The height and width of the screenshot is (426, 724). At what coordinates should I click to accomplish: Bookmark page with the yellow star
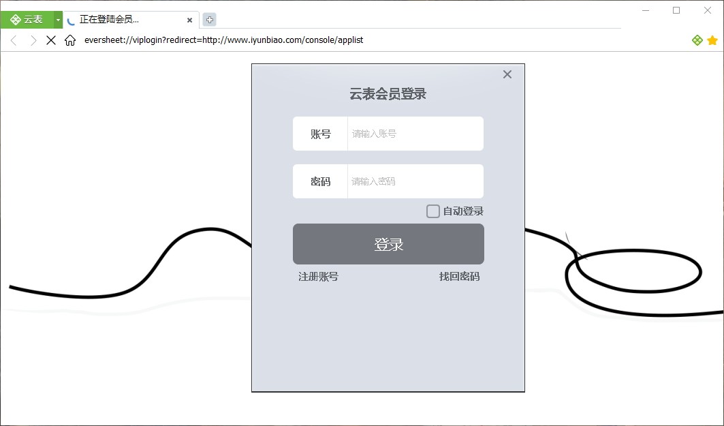pyautogui.click(x=712, y=40)
